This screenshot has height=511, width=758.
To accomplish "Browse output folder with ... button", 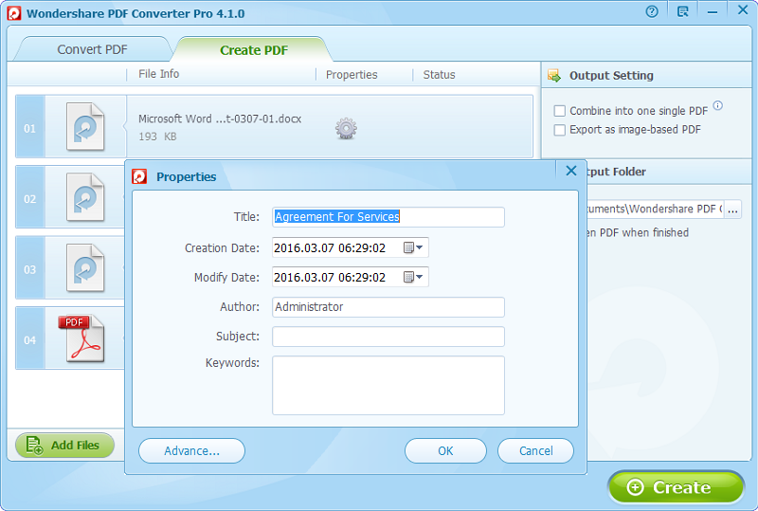I will (x=732, y=209).
